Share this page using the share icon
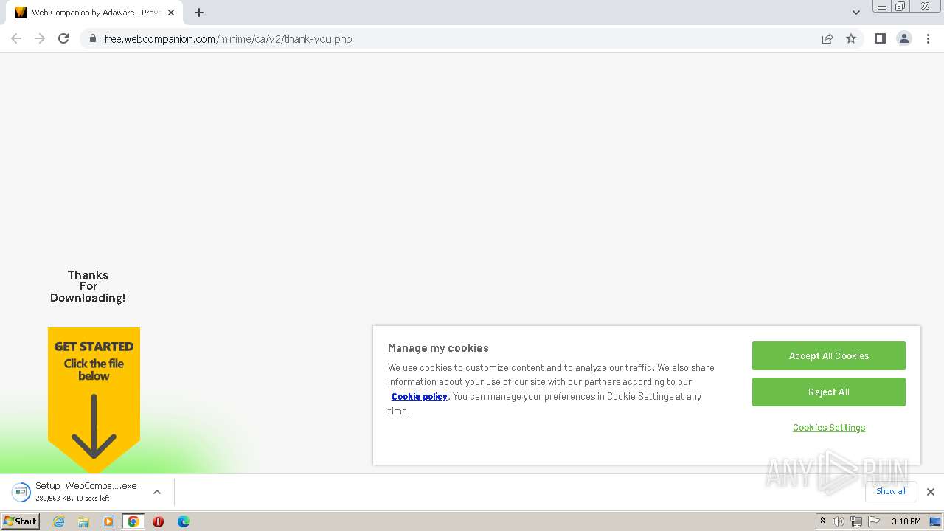Viewport: 944px width, 531px height. point(827,38)
